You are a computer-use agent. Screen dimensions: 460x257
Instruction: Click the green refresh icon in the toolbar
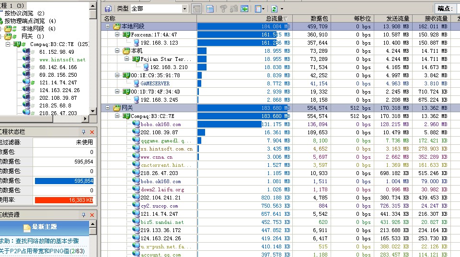pyautogui.click(x=274, y=9)
